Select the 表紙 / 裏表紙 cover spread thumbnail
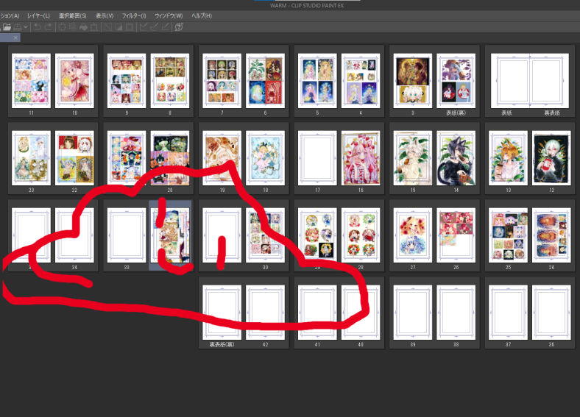This screenshot has width=580, height=417. click(x=530, y=81)
